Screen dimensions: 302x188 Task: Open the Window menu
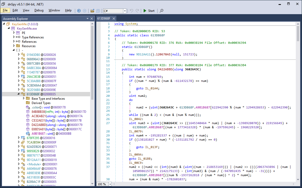pos(54,10)
